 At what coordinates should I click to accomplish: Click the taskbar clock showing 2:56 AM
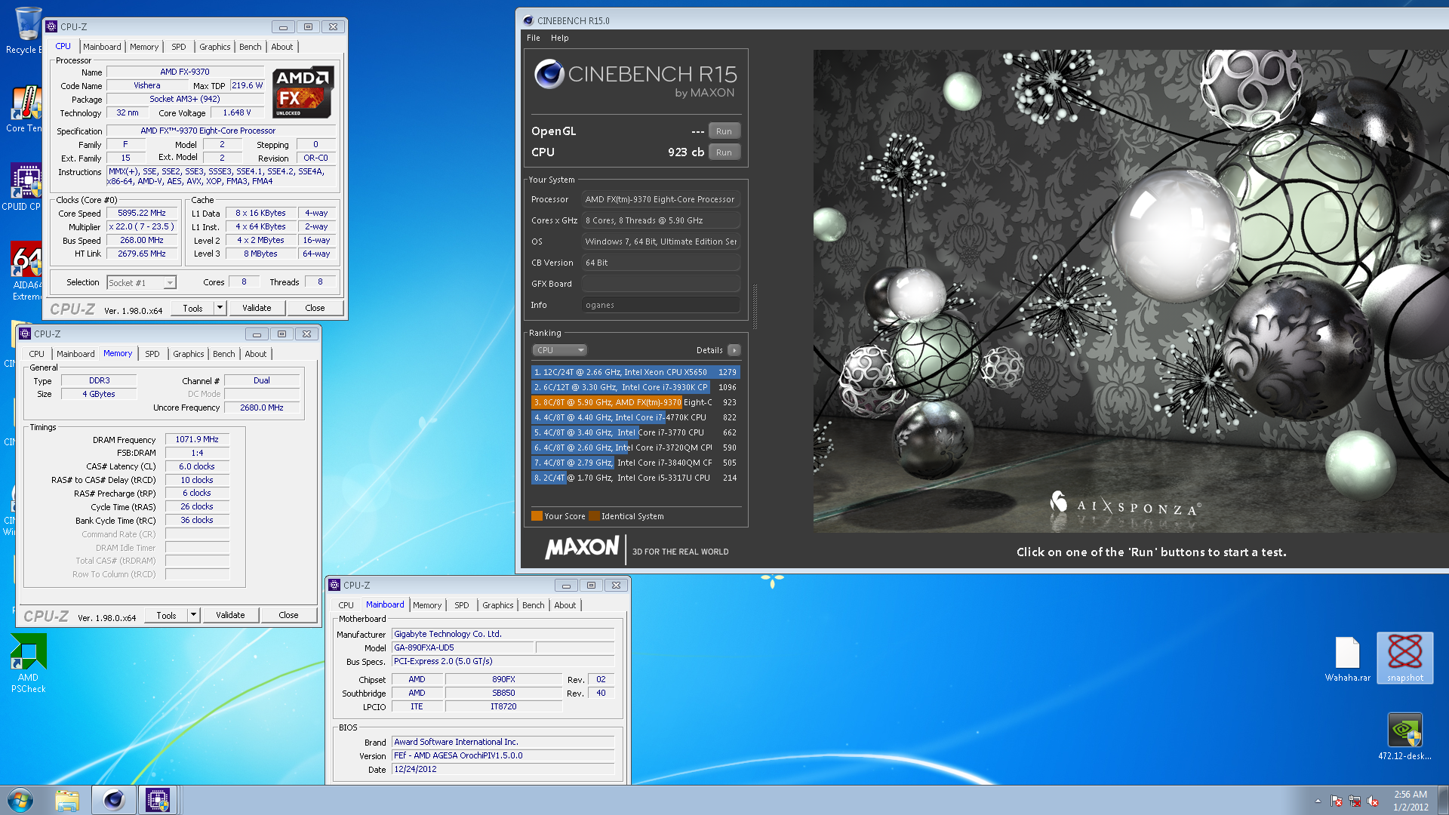click(1410, 801)
